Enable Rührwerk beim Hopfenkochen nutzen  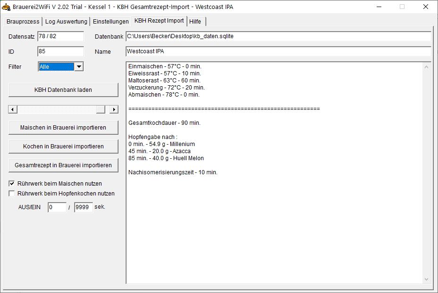point(12,194)
